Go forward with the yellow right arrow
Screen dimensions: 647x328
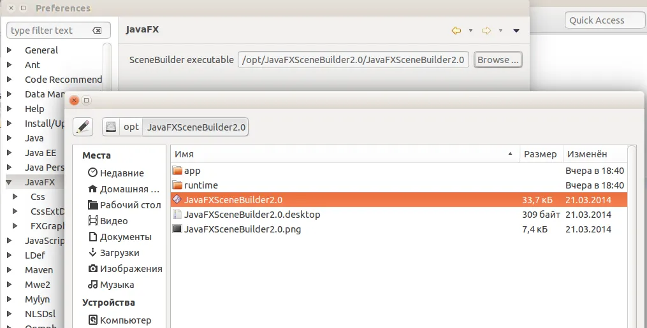(x=486, y=31)
